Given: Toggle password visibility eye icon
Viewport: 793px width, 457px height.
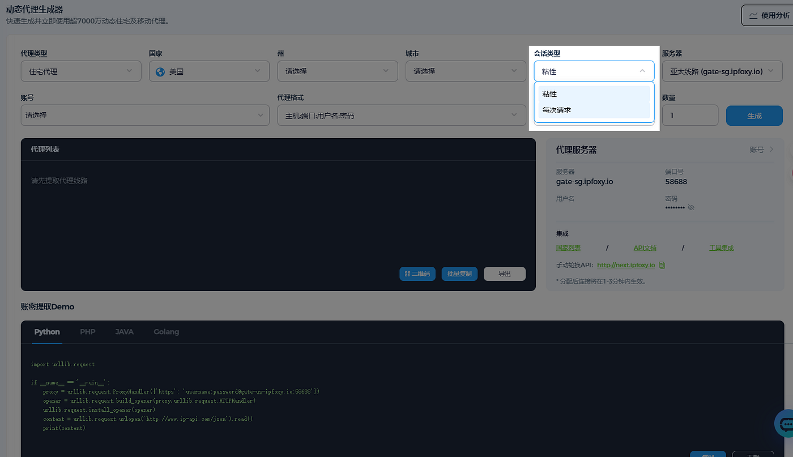Looking at the screenshot, I should tap(691, 207).
